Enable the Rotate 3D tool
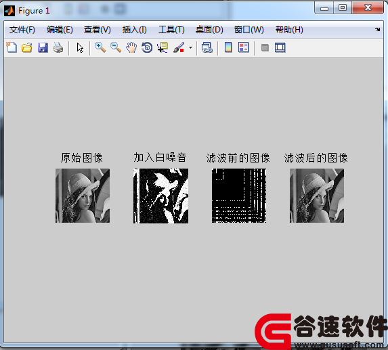The height and width of the screenshot is (350, 388). [147, 47]
